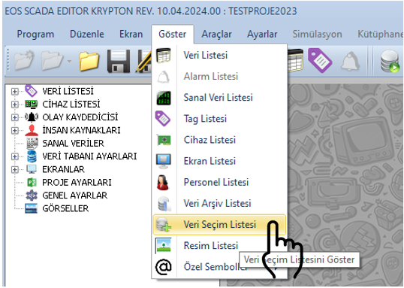Choose Veri Listesi from Göster menu

(219, 55)
